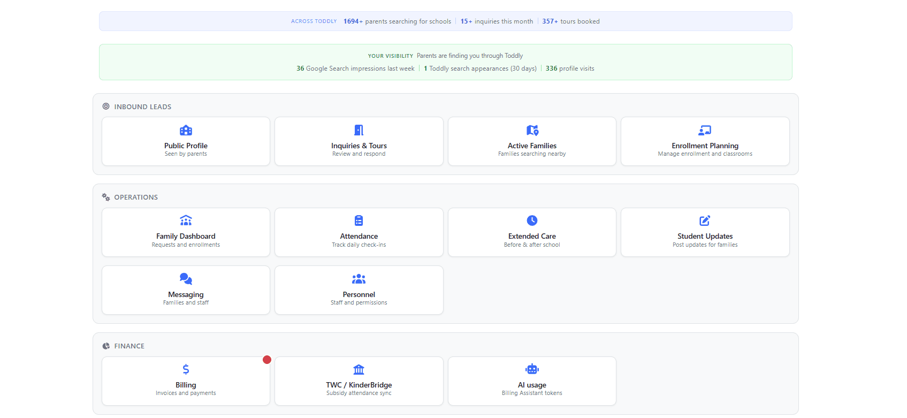The width and height of the screenshot is (907, 418).
Task: Click 'Families searching nearby' subtitle
Action: 532,154
